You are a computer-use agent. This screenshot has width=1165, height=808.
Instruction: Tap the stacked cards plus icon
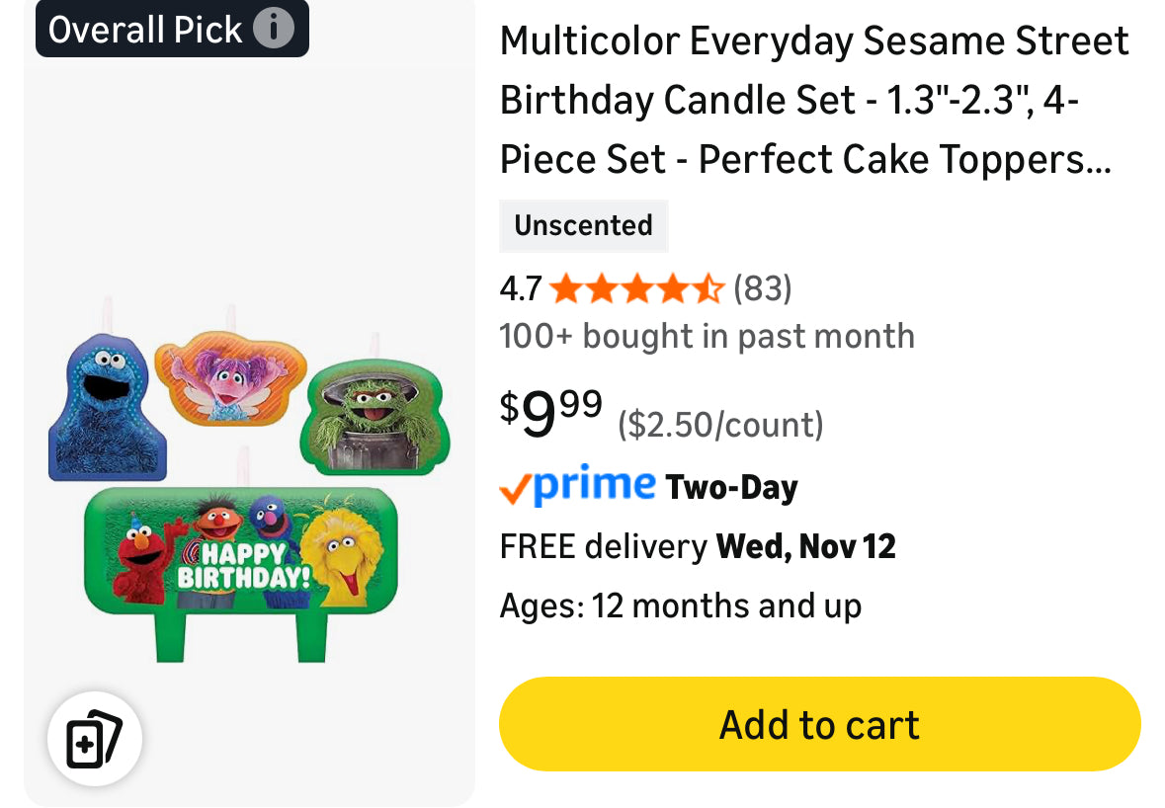pyautogui.click(x=95, y=739)
